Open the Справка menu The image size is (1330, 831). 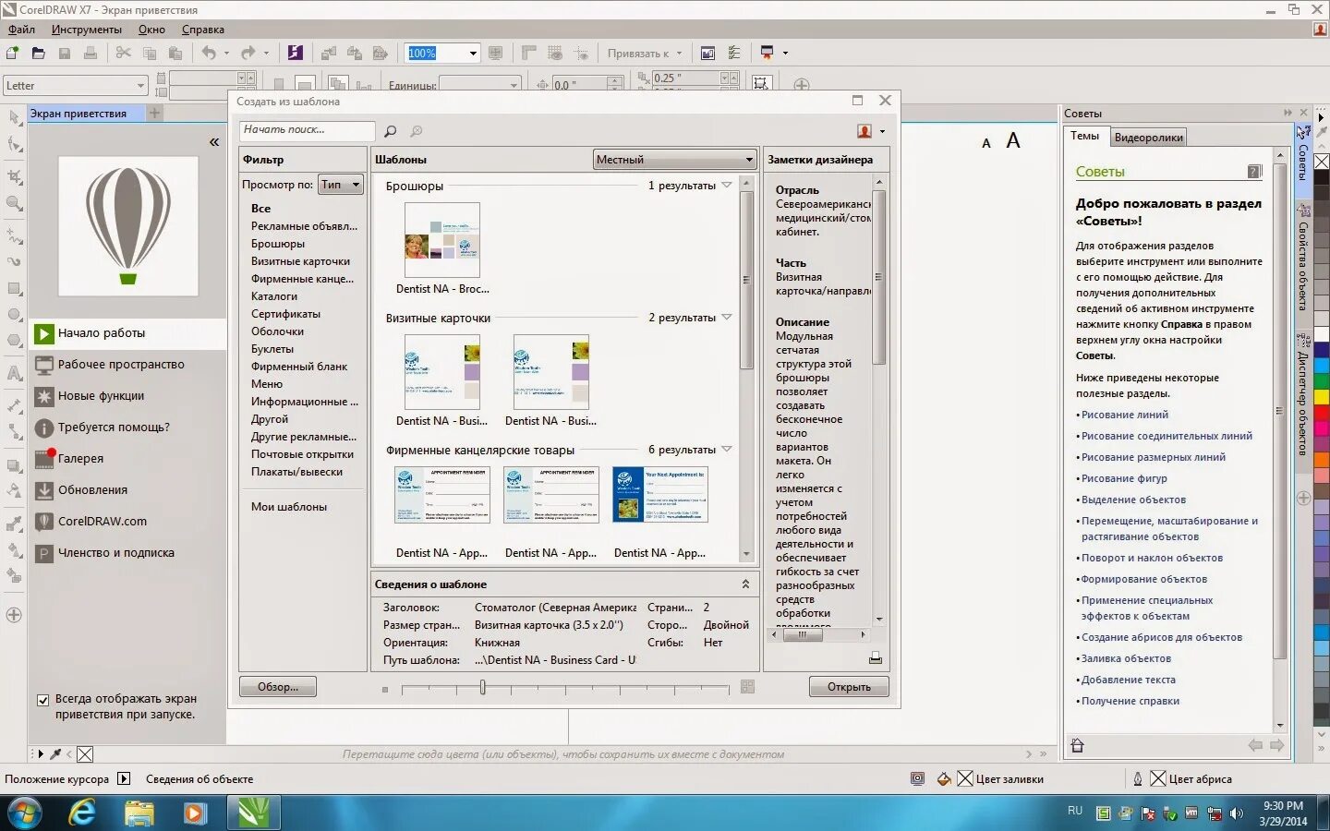(203, 30)
